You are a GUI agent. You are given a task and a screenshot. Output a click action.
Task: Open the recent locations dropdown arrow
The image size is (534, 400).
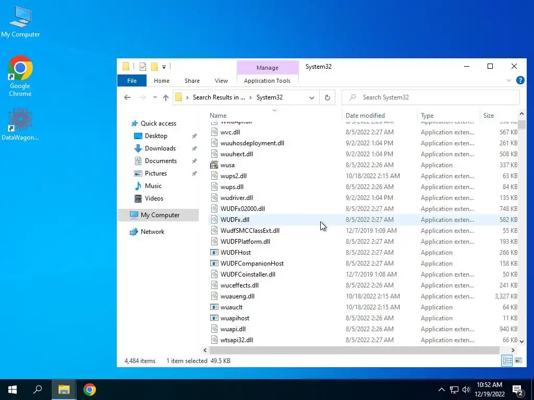point(155,97)
